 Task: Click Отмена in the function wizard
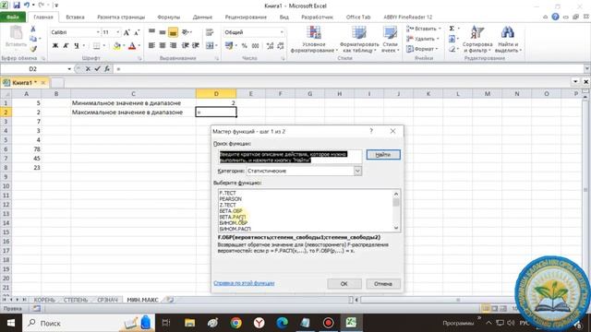[x=383, y=284]
